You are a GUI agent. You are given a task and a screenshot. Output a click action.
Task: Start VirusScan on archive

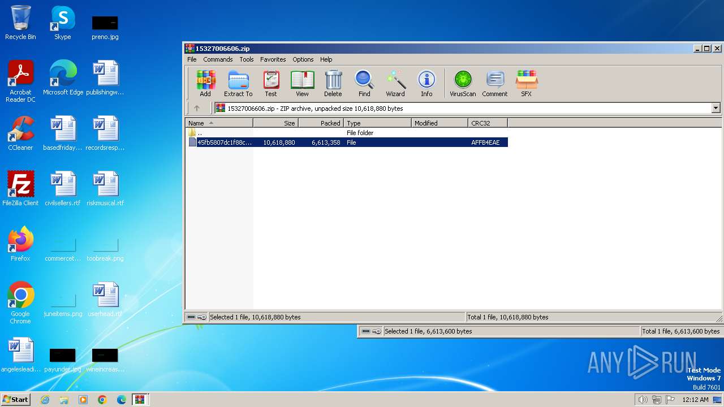click(x=463, y=84)
